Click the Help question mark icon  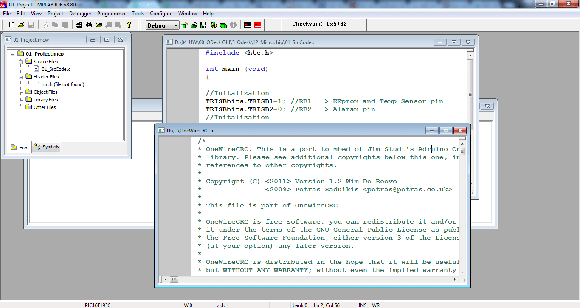click(x=129, y=25)
